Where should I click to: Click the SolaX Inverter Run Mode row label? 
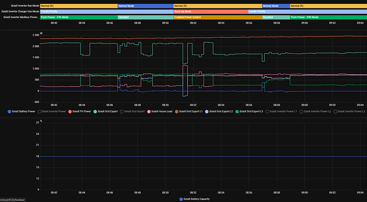(x=25, y=6)
